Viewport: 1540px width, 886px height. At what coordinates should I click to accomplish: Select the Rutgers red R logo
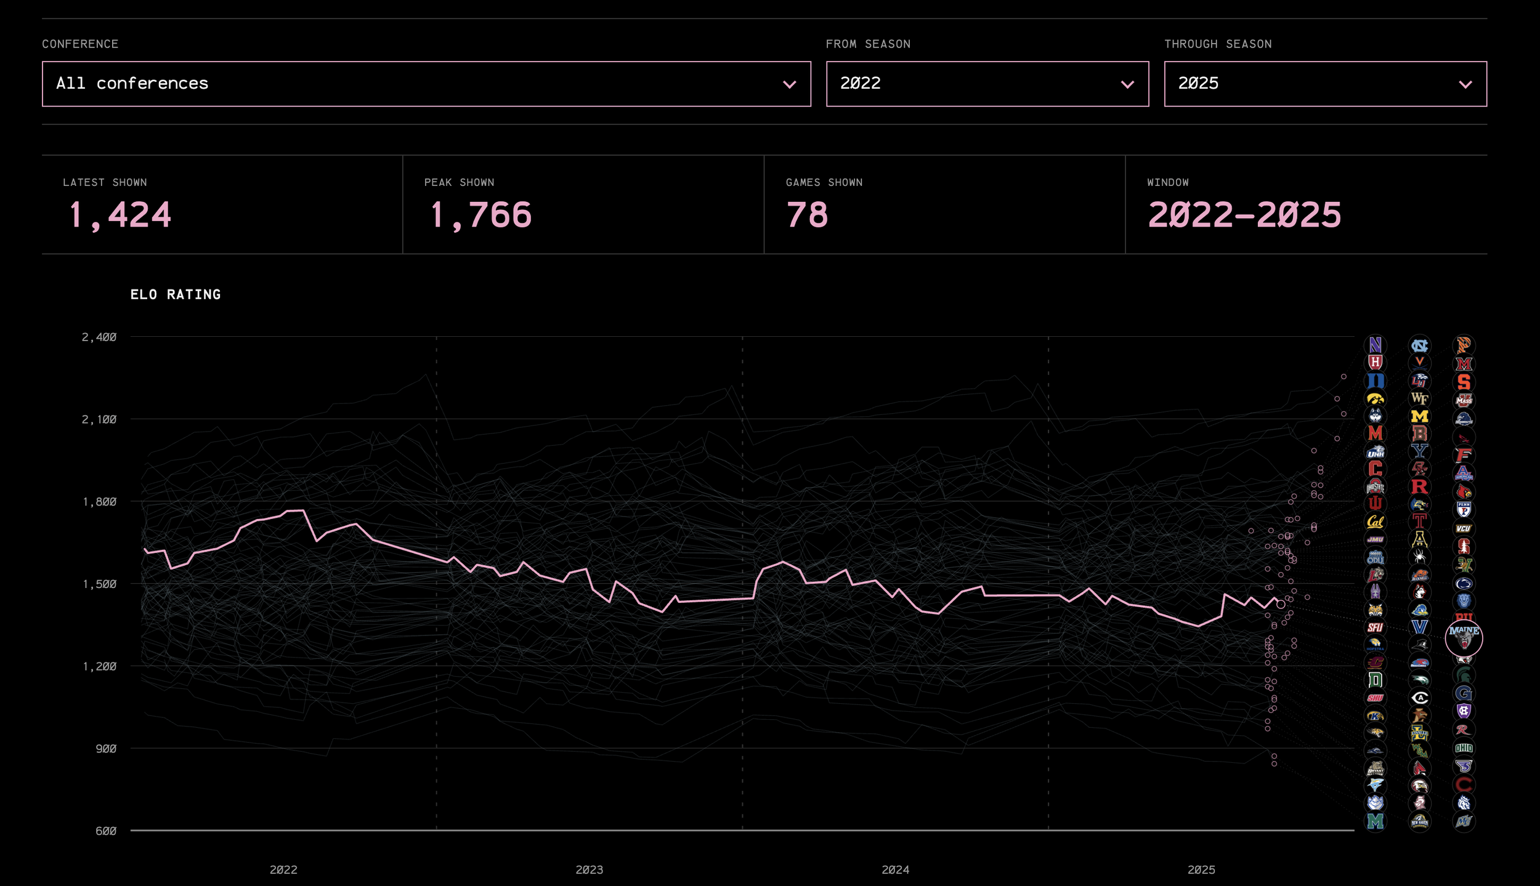tap(1419, 487)
